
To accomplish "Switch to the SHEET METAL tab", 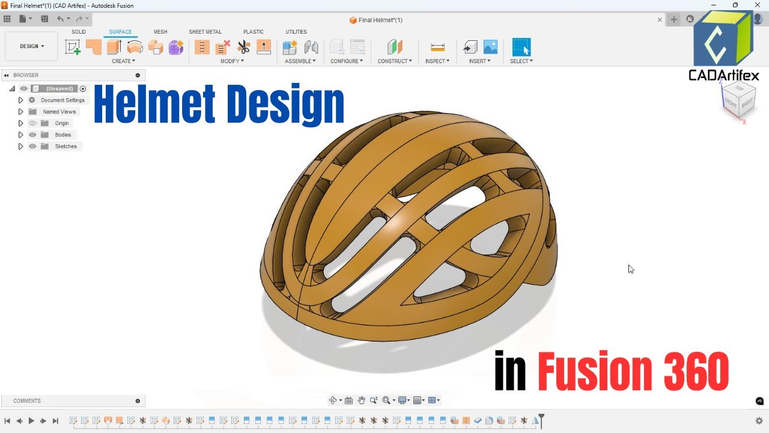I will click(x=205, y=32).
